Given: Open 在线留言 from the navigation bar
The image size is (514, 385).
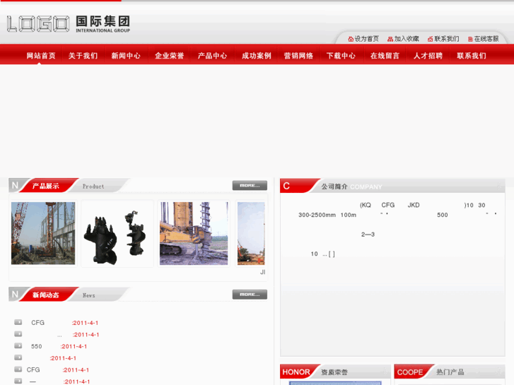Looking at the screenshot, I should pos(385,56).
